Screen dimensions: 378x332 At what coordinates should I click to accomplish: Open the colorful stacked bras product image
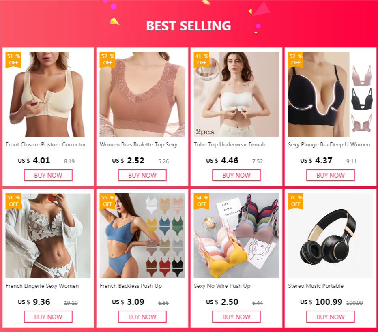(x=236, y=236)
